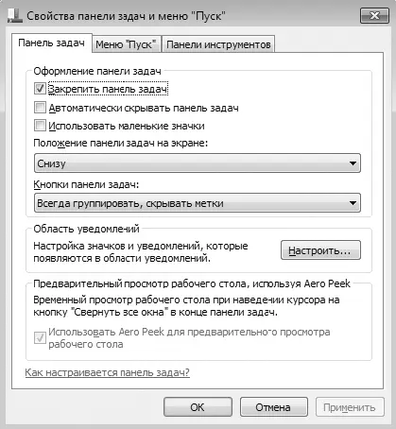396x429 pixels.
Task: Open the Как настраивается панель задач? link
Action: coord(108,372)
